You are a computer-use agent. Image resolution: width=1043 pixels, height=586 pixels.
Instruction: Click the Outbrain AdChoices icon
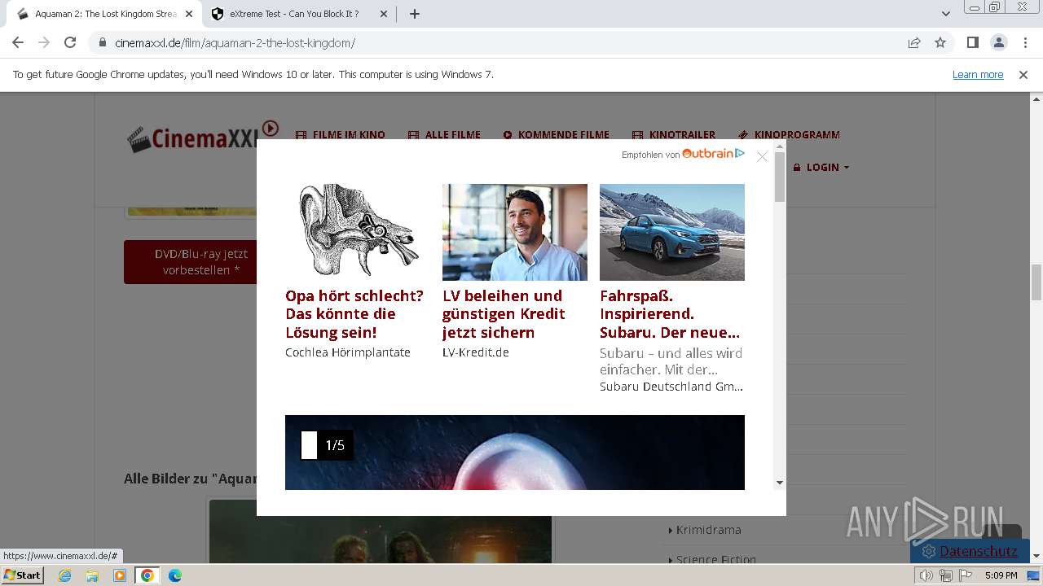point(740,153)
